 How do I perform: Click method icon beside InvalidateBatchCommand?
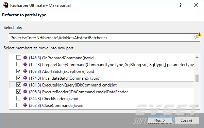(x=25, y=78)
